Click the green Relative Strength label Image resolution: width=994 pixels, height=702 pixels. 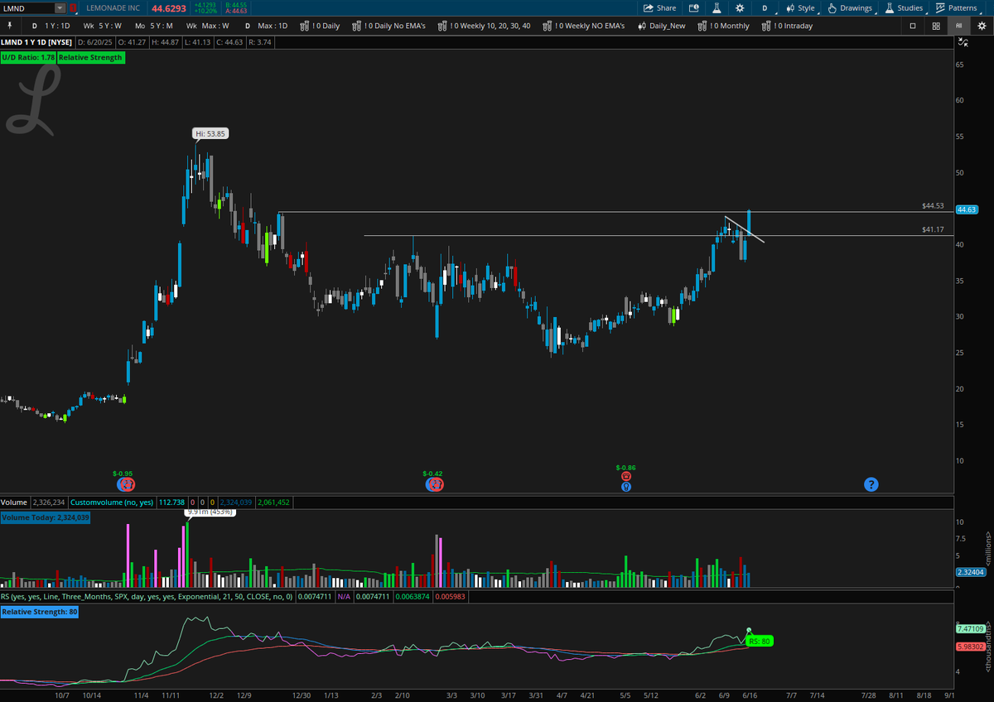(91, 58)
